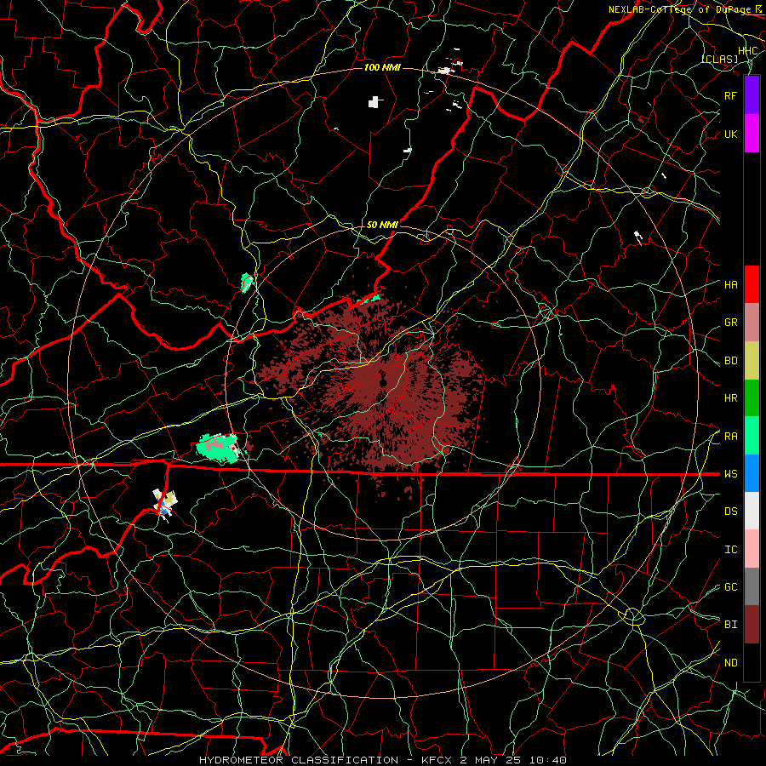766x766 pixels.
Task: Click the 'BD' legend label
Action: coord(731,361)
